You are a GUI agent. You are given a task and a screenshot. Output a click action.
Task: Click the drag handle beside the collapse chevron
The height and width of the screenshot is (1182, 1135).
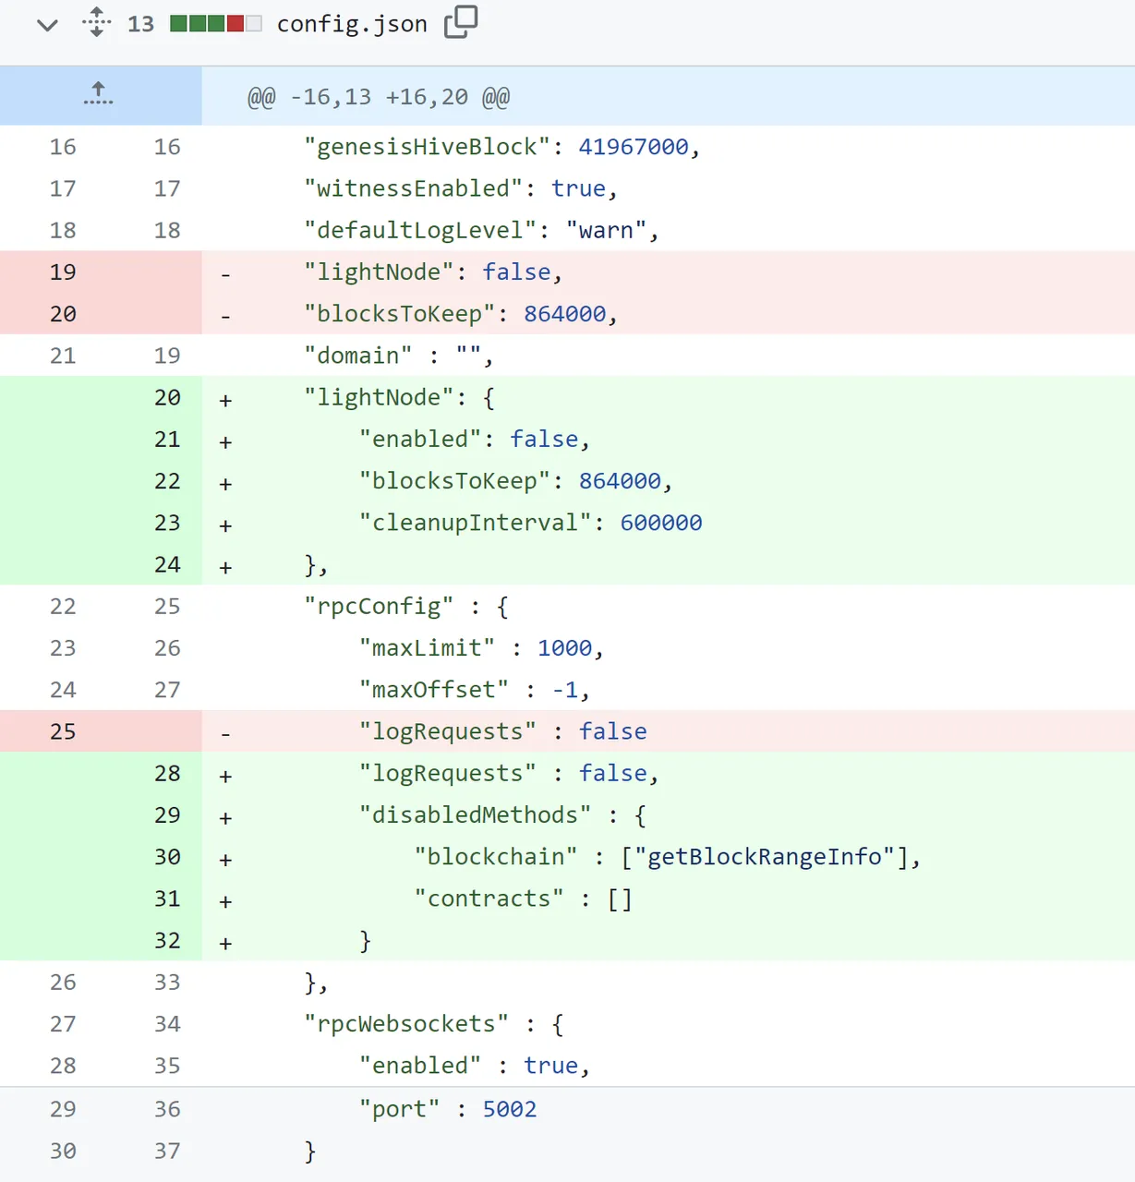click(95, 22)
